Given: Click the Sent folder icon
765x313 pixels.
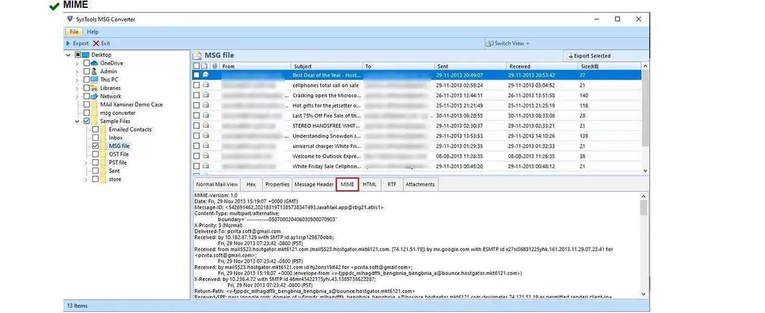Looking at the screenshot, I should tap(104, 171).
